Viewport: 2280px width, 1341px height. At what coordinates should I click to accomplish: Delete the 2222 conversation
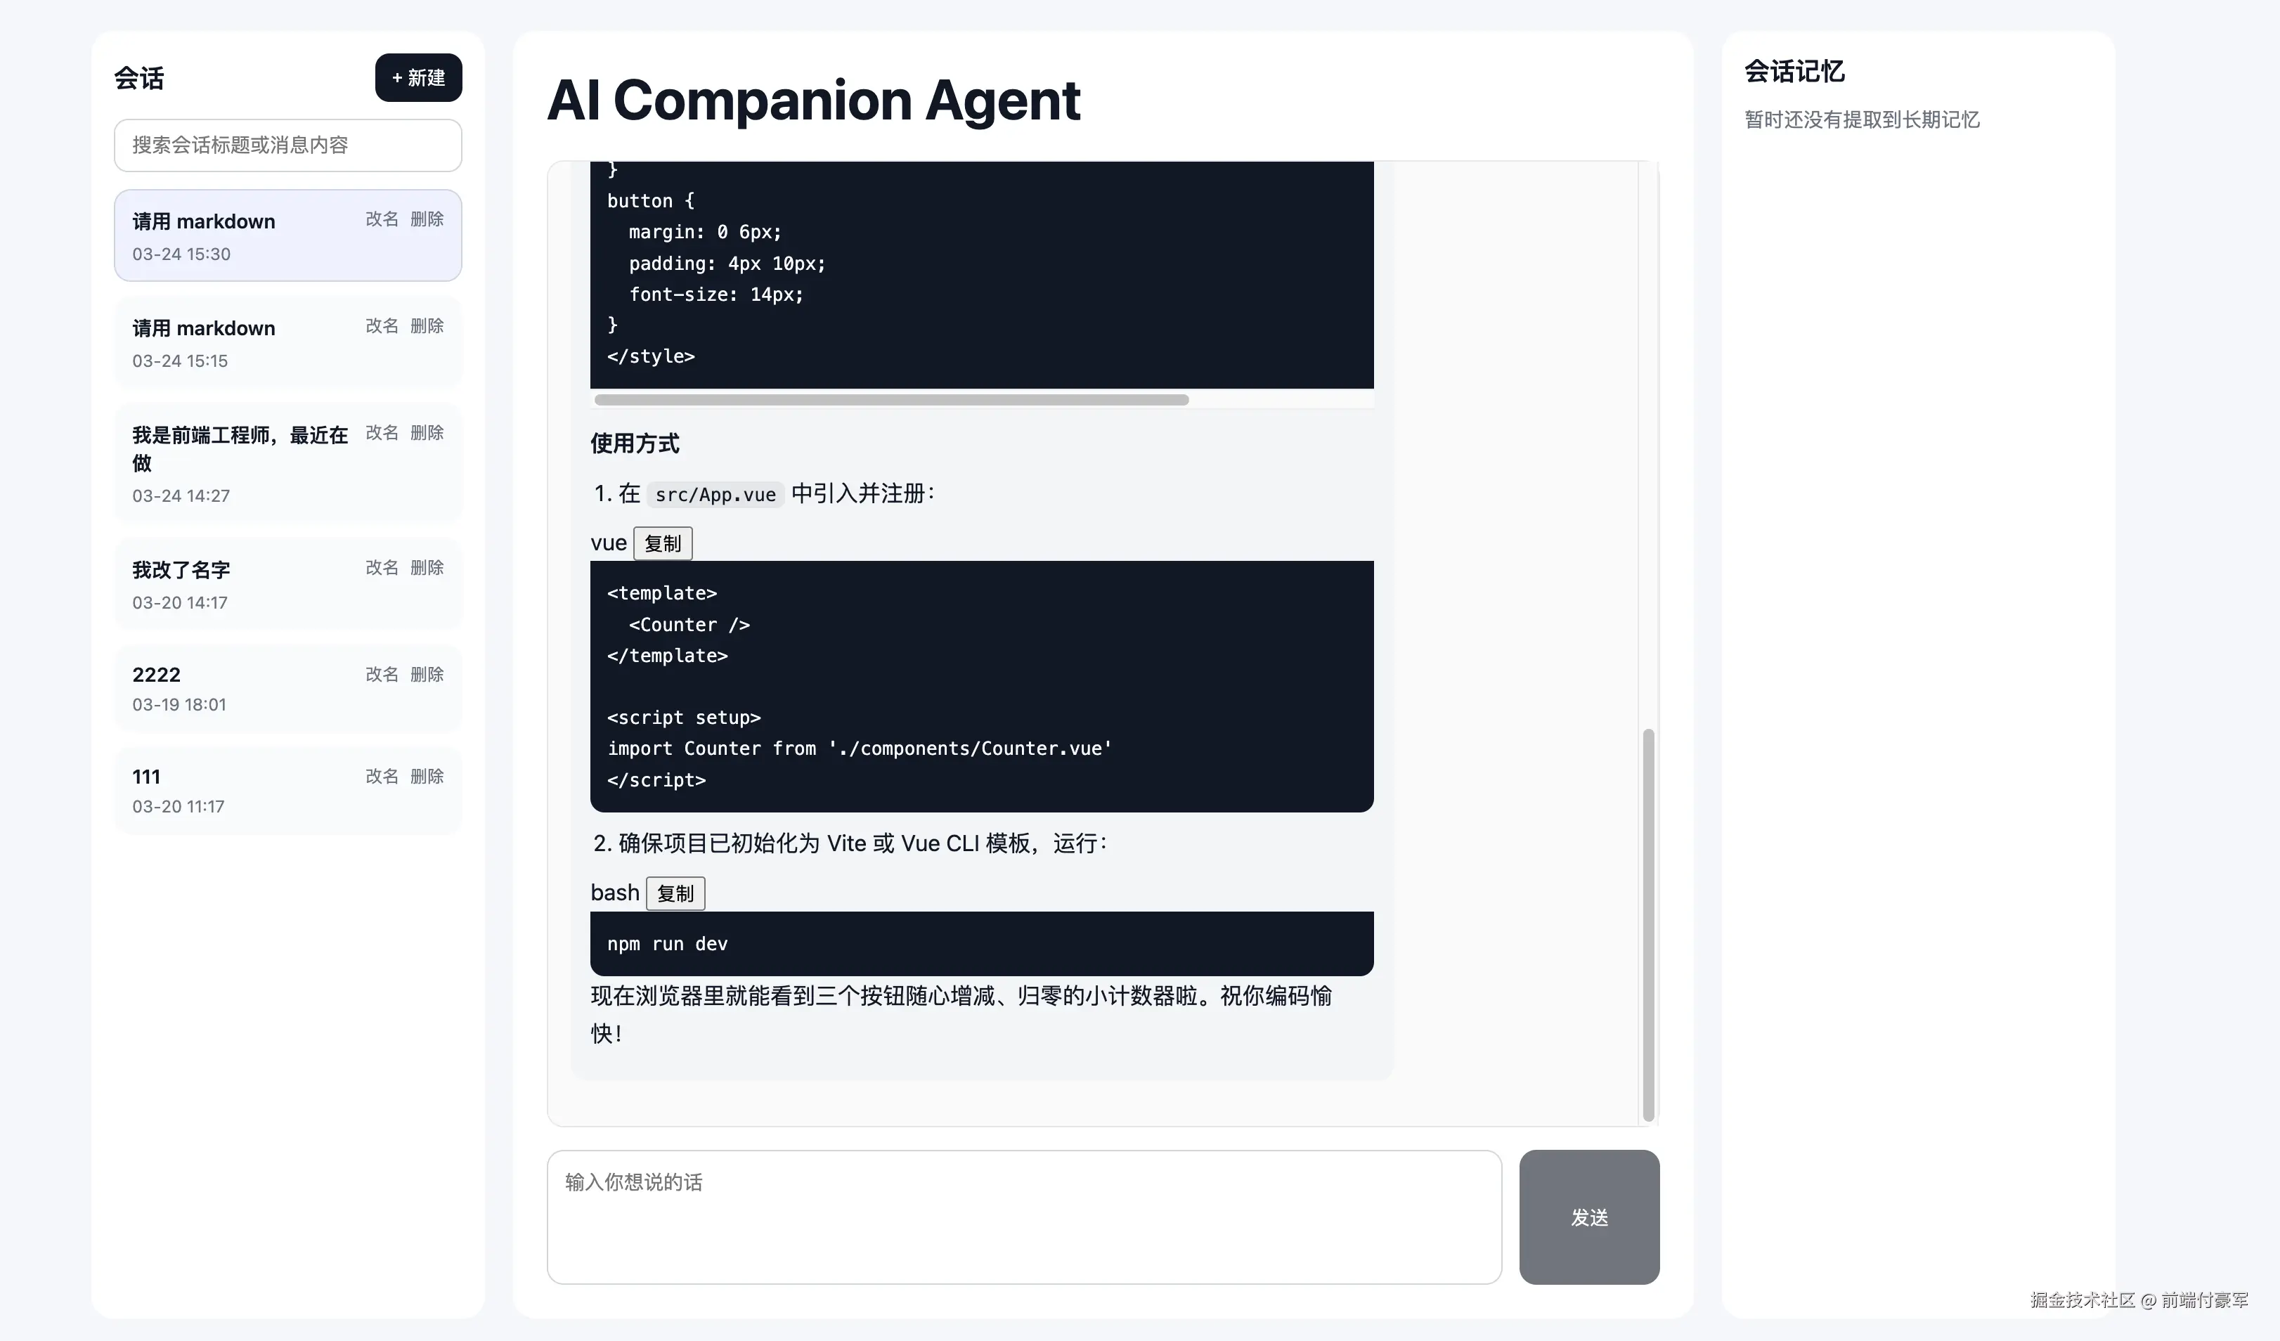426,674
